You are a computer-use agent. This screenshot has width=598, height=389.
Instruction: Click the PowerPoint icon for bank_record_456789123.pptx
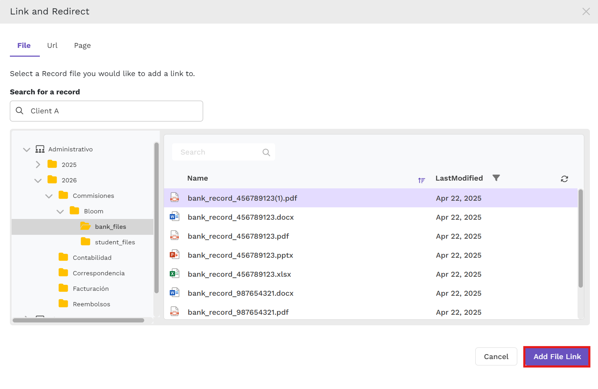(x=175, y=255)
